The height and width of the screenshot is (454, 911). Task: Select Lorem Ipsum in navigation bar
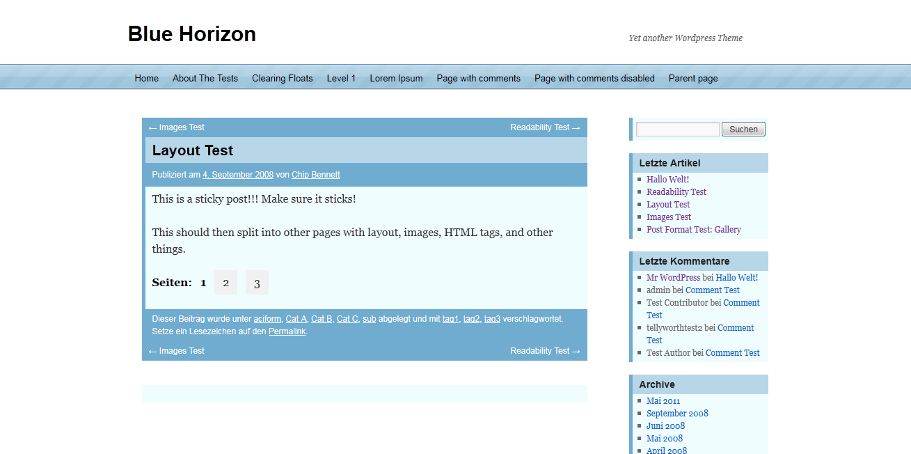pyautogui.click(x=396, y=78)
